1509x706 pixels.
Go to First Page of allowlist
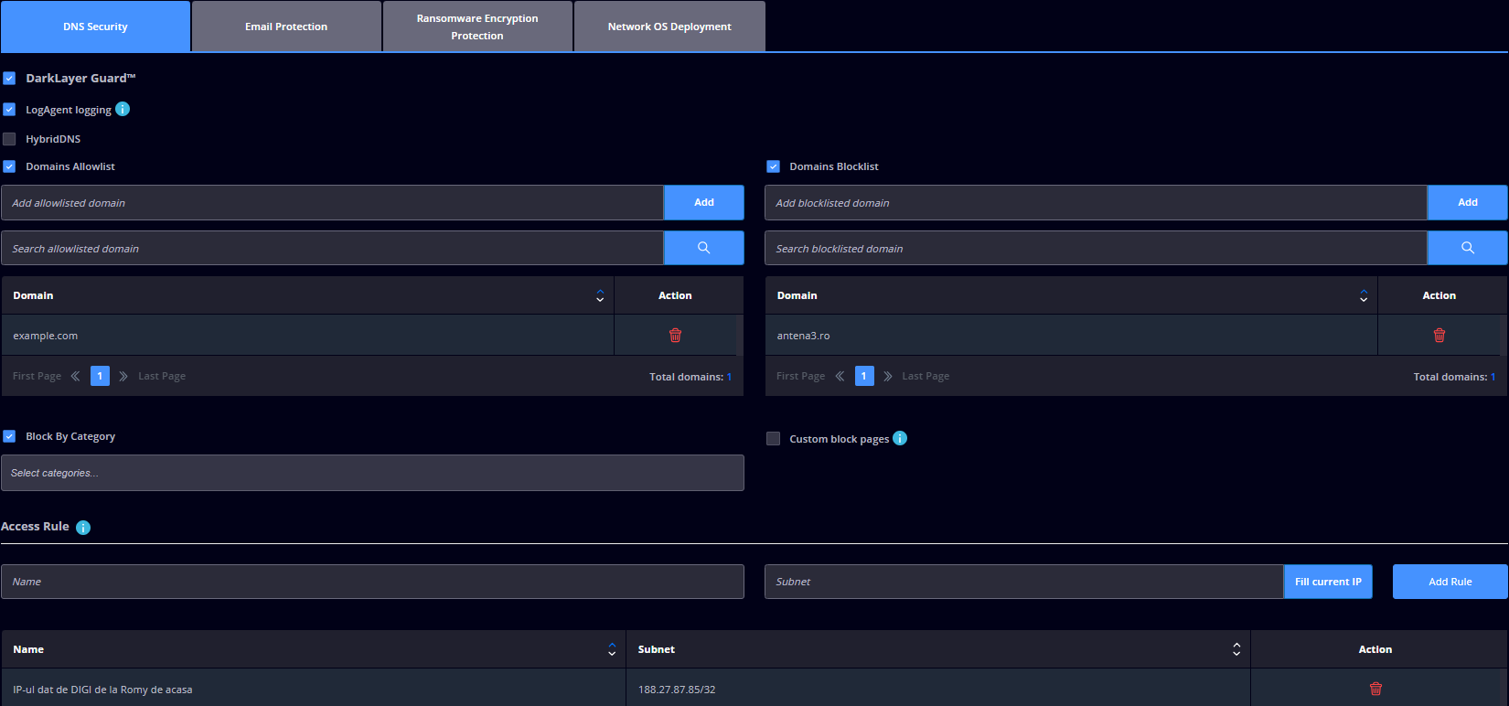pos(37,376)
